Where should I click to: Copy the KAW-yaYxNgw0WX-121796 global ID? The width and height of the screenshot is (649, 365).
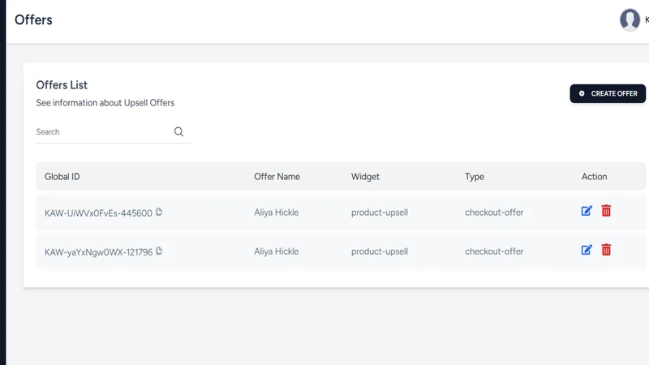click(159, 251)
